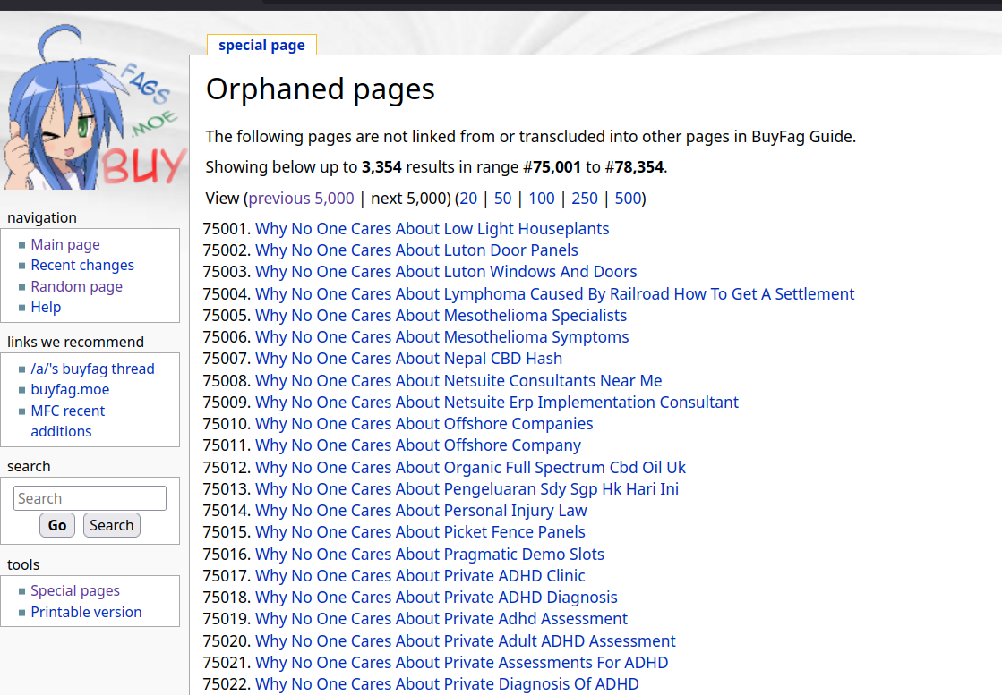This screenshot has height=695, width=1002.
Task: Open Pengeluaran Sdy Sgp Hk link
Action: click(467, 489)
